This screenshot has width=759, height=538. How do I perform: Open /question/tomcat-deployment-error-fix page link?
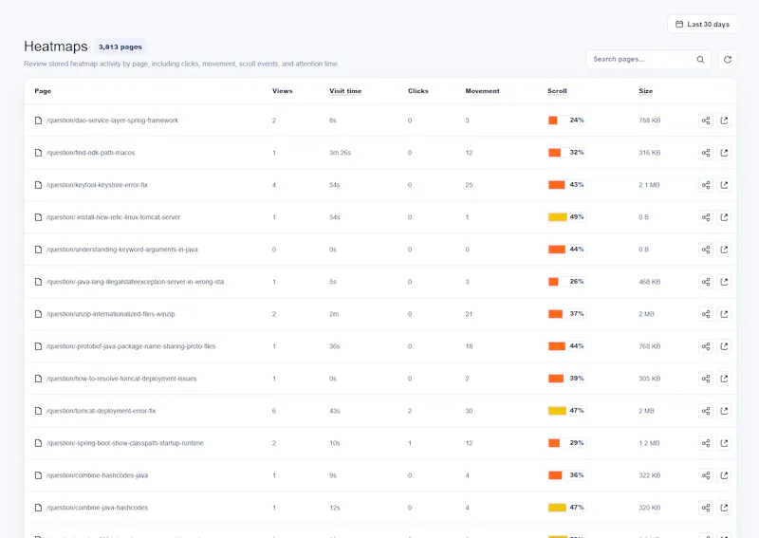(102, 411)
